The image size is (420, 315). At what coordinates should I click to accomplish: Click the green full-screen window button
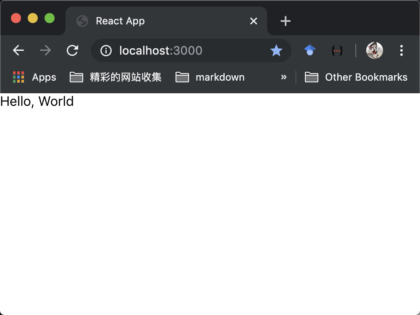50,18
